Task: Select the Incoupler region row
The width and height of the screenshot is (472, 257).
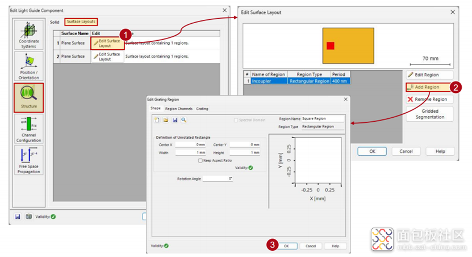Action: (x=297, y=81)
